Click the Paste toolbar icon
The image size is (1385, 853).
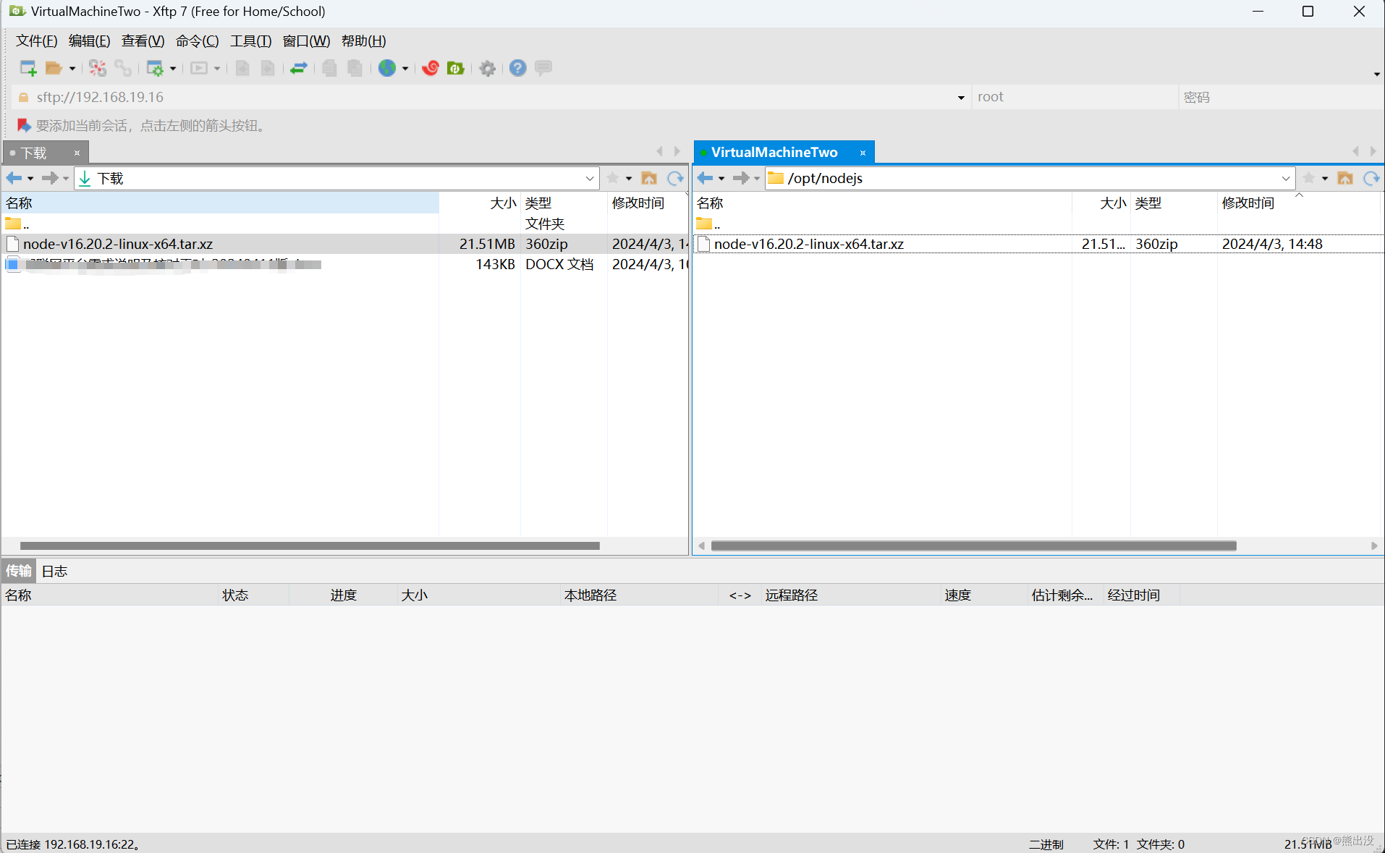pos(355,68)
